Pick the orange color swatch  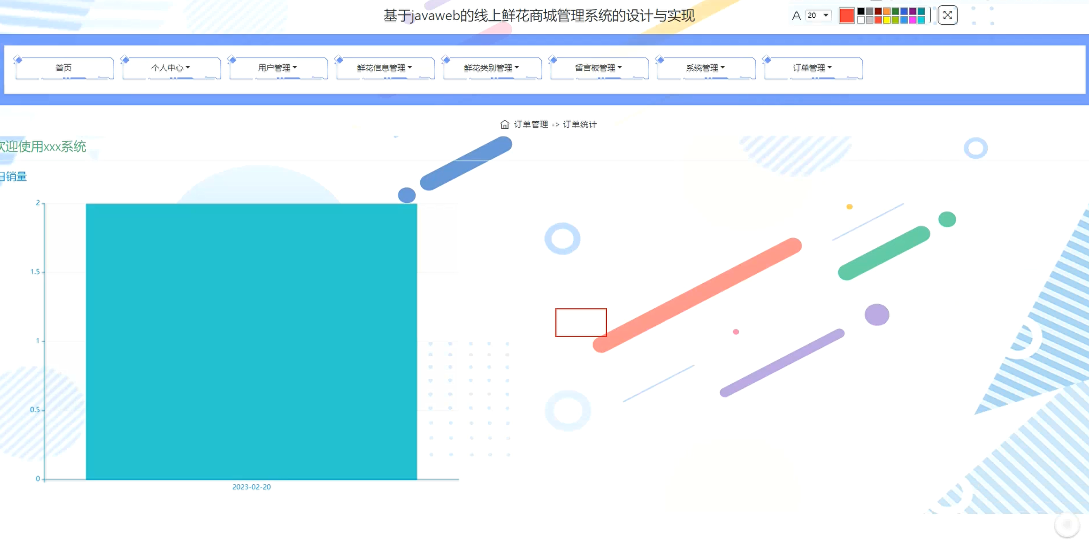tap(887, 12)
